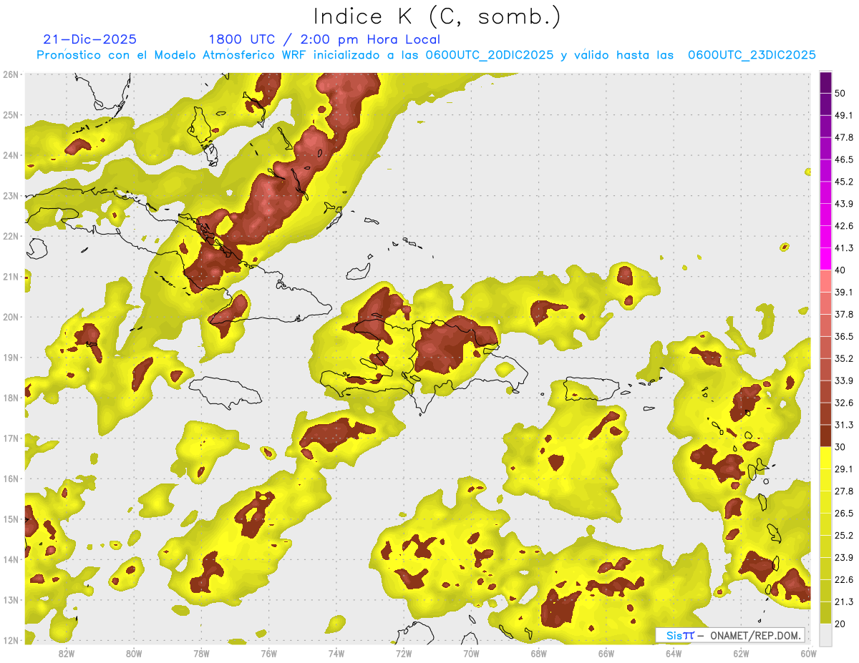
Task: Click the longitude axis label "64W"
Action: pos(673,654)
